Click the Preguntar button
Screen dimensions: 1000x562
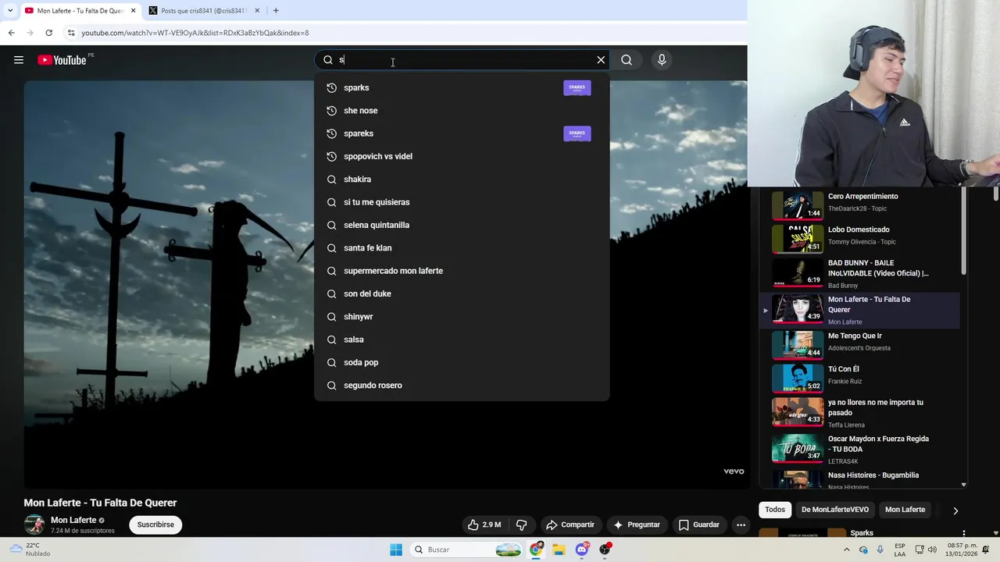click(637, 525)
